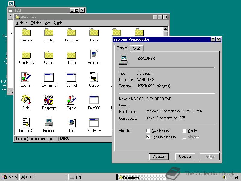241x181 pixels.
Task: Open the Command folder icon
Action: pos(26,33)
